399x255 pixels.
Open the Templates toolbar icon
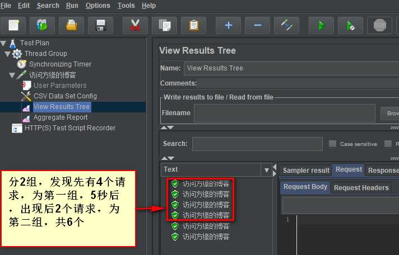42,25
